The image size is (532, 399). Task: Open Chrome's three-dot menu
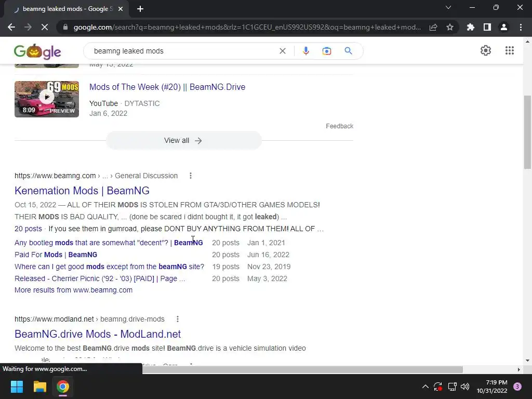(x=521, y=27)
